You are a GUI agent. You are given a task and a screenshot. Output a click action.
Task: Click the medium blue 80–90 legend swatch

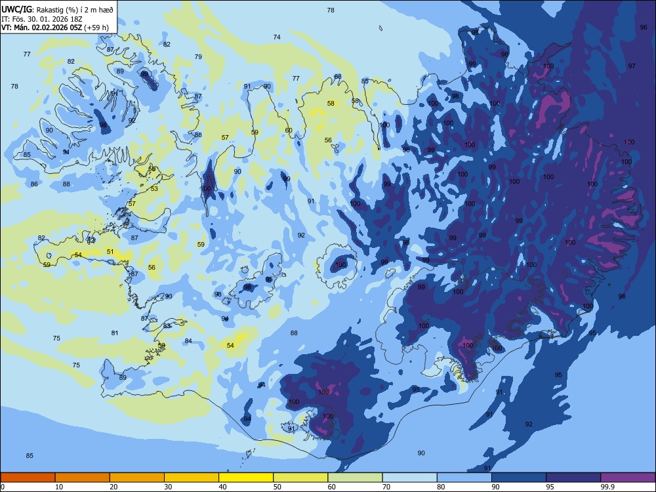click(x=464, y=478)
